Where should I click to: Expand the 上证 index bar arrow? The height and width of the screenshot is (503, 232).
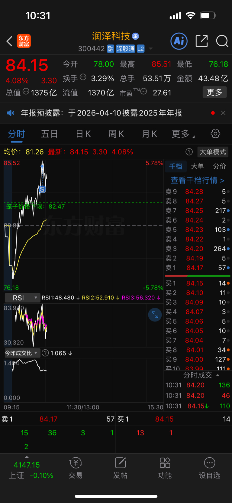click(27, 457)
